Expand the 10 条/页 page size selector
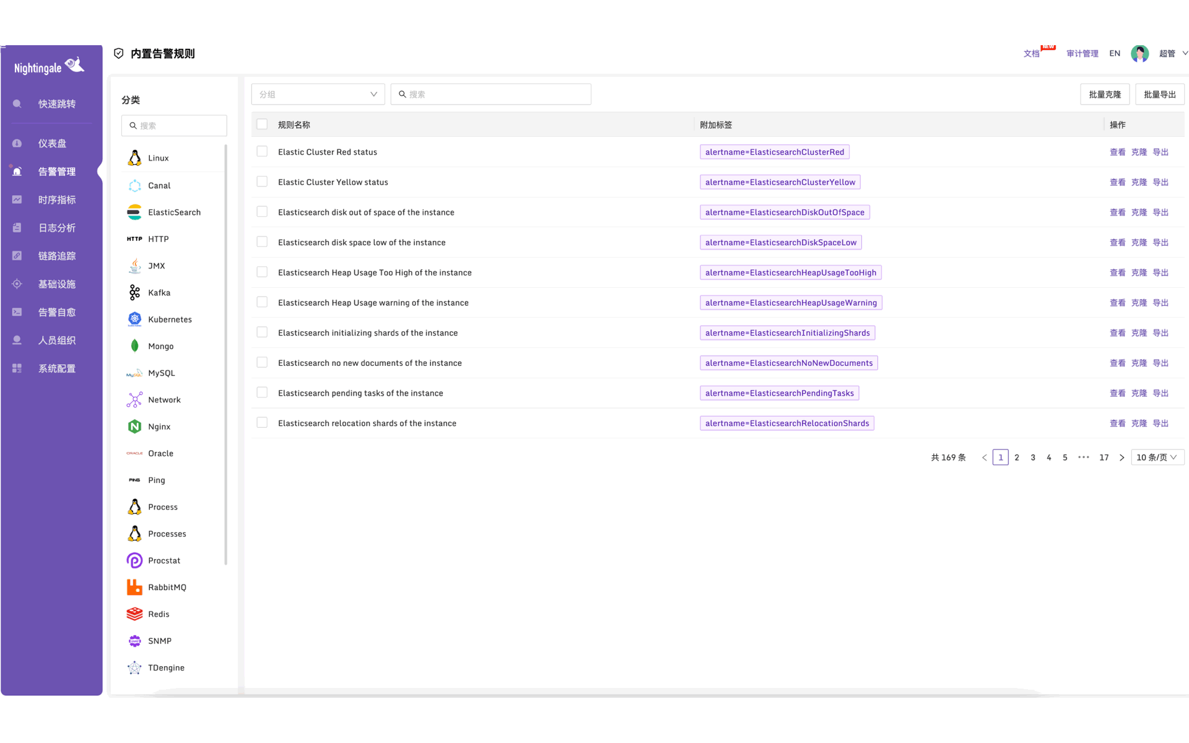Image resolution: width=1189 pixels, height=743 pixels. point(1157,458)
